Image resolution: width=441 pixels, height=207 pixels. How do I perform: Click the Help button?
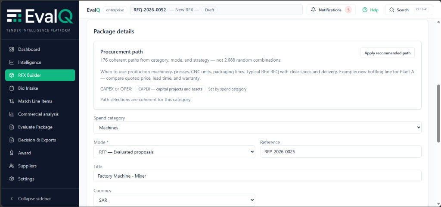(370, 10)
